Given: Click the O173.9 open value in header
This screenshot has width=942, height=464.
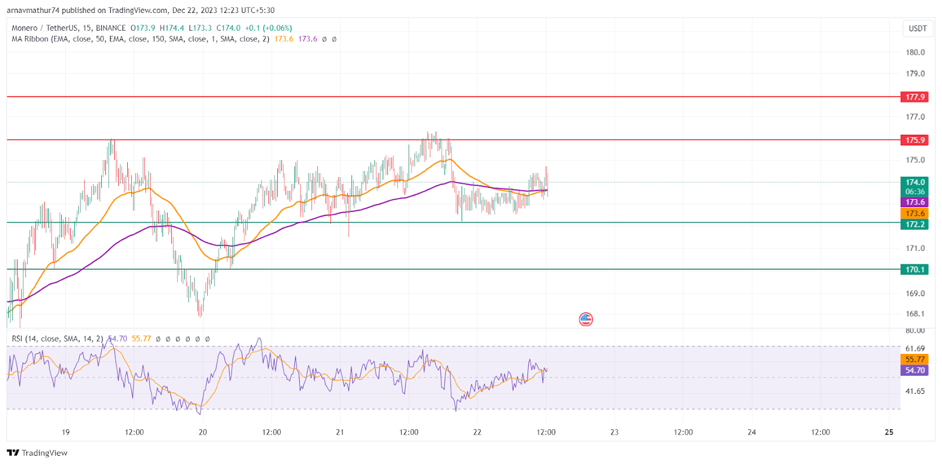Looking at the screenshot, I should 143,28.
